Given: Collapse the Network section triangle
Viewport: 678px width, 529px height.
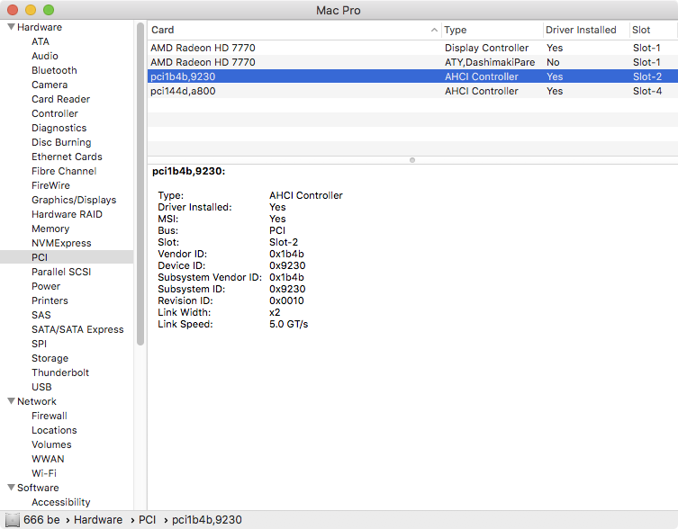Looking at the screenshot, I should click(x=12, y=401).
